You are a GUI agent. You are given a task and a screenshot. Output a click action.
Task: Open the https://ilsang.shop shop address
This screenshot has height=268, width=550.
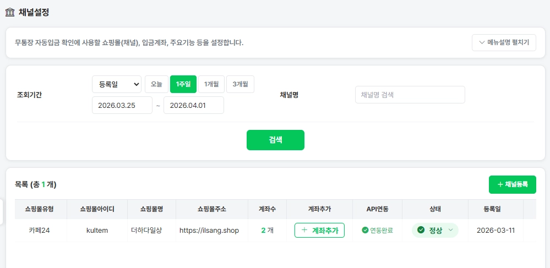coord(209,230)
